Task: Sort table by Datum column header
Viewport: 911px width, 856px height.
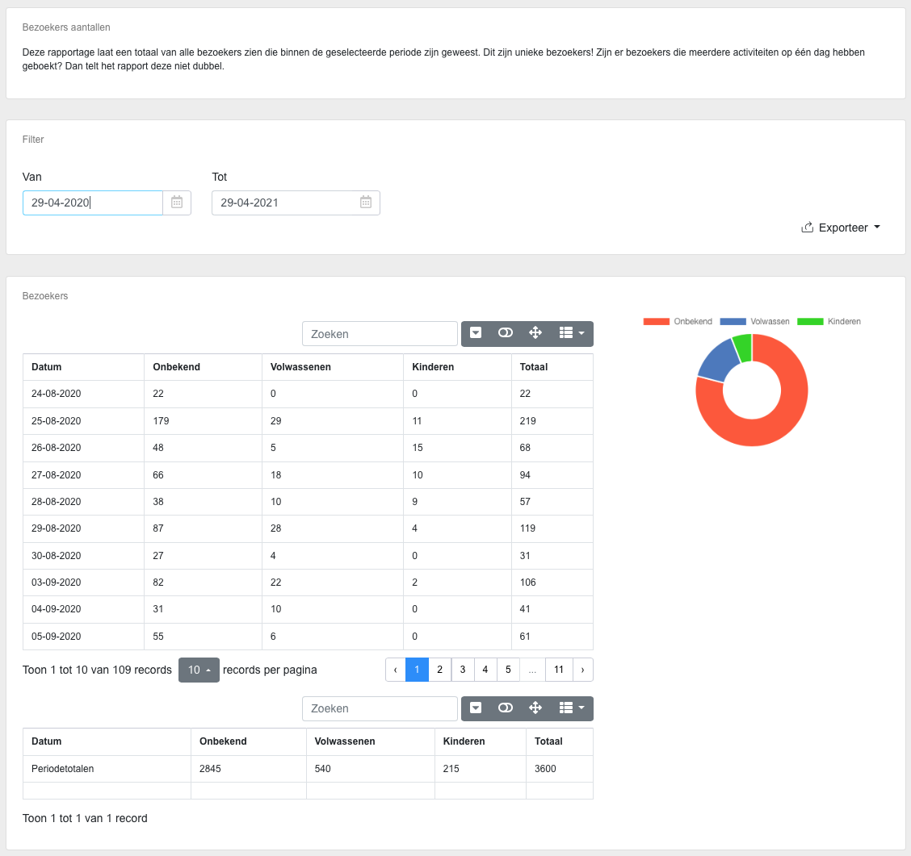Action: (x=47, y=367)
